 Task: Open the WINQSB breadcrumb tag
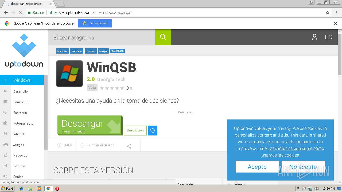click(103, 51)
